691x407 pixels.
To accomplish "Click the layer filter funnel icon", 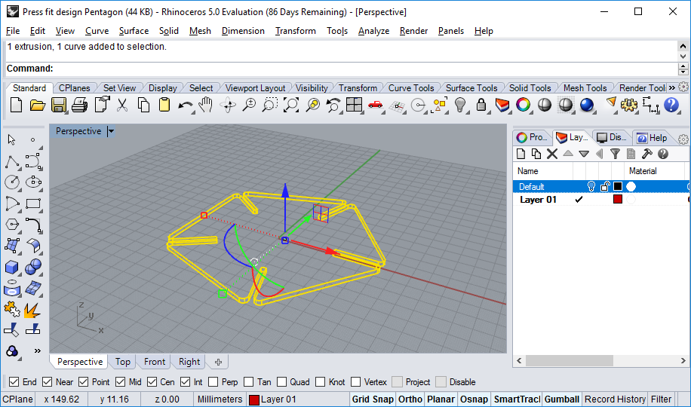I will point(616,154).
